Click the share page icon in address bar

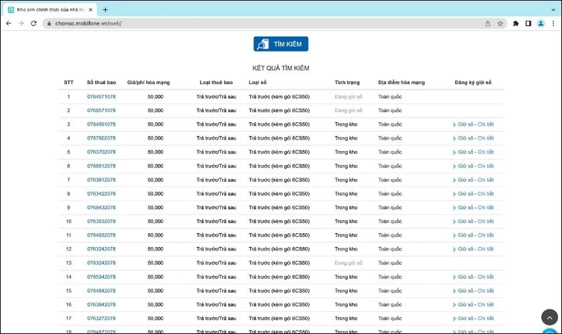click(x=488, y=23)
